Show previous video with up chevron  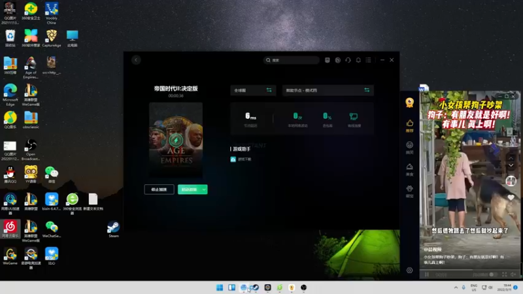[x=511, y=157]
